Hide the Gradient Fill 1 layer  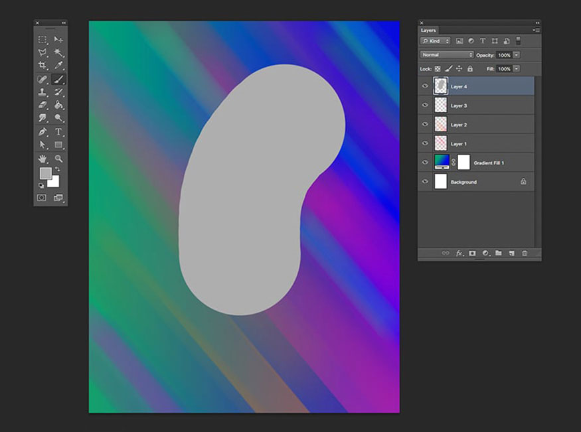[x=425, y=162]
